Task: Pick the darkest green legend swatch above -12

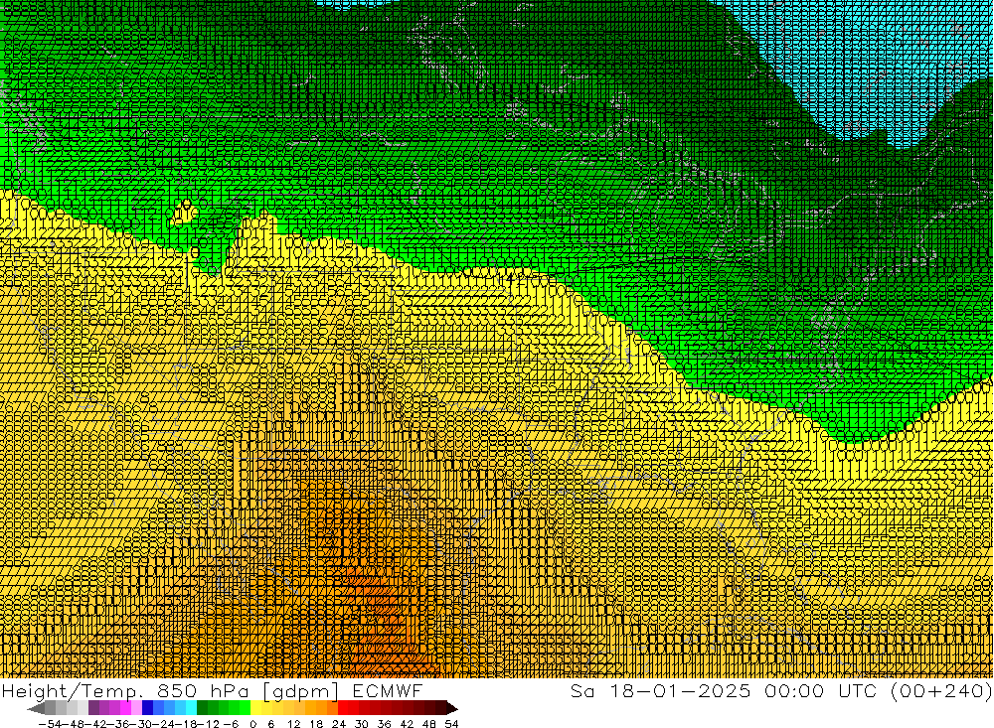Action: point(202,708)
